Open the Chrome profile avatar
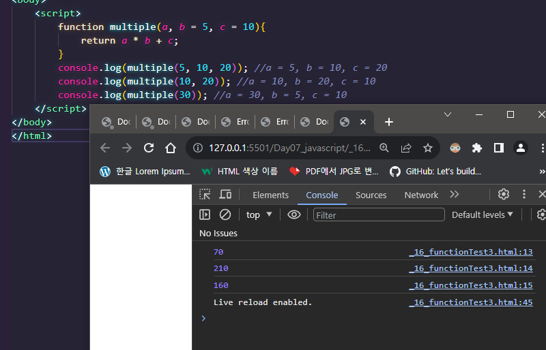This screenshot has height=350, width=546. (x=521, y=148)
